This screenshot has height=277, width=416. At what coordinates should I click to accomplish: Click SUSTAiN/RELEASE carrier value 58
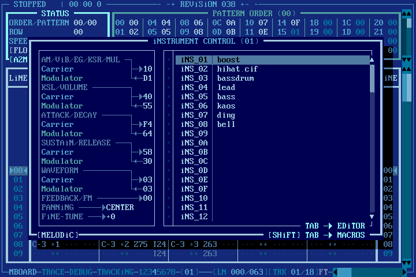tap(148, 152)
